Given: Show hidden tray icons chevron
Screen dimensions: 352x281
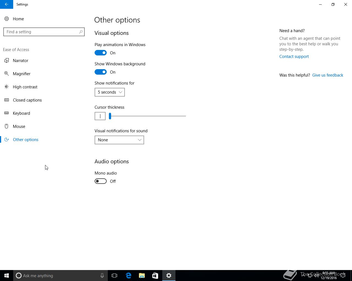Looking at the screenshot, I should pyautogui.click(x=303, y=276).
